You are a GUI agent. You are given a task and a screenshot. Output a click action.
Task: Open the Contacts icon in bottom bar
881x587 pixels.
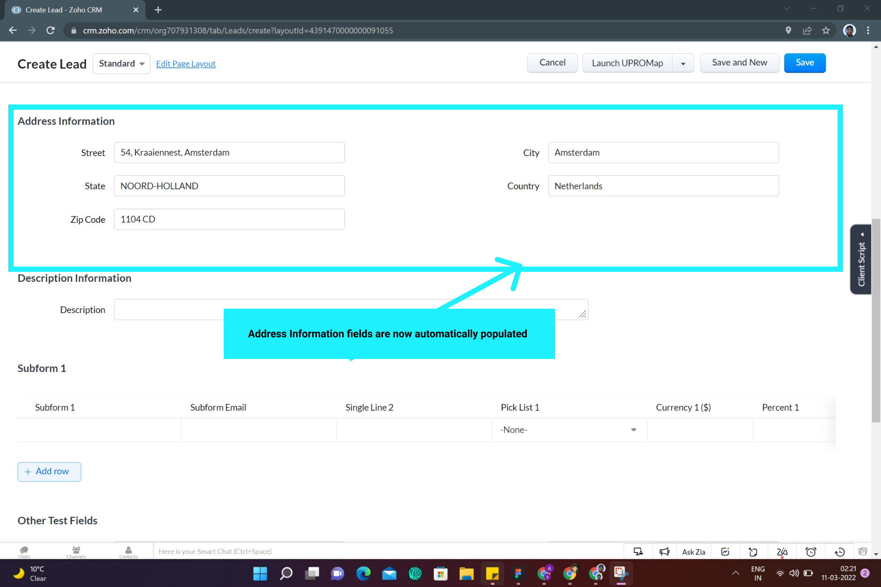point(128,552)
